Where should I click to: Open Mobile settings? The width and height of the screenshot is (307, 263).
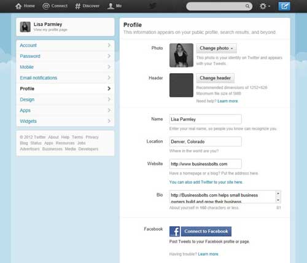pos(65,67)
